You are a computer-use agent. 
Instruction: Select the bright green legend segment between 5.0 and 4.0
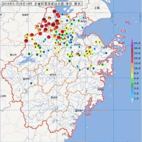(132, 81)
